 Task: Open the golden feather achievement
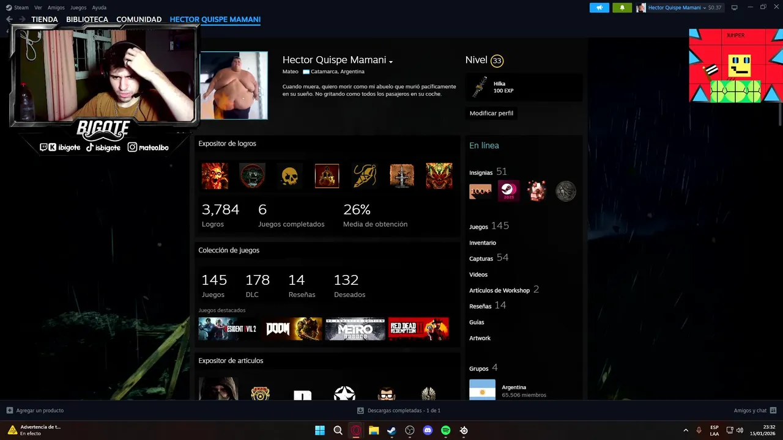[365, 175]
